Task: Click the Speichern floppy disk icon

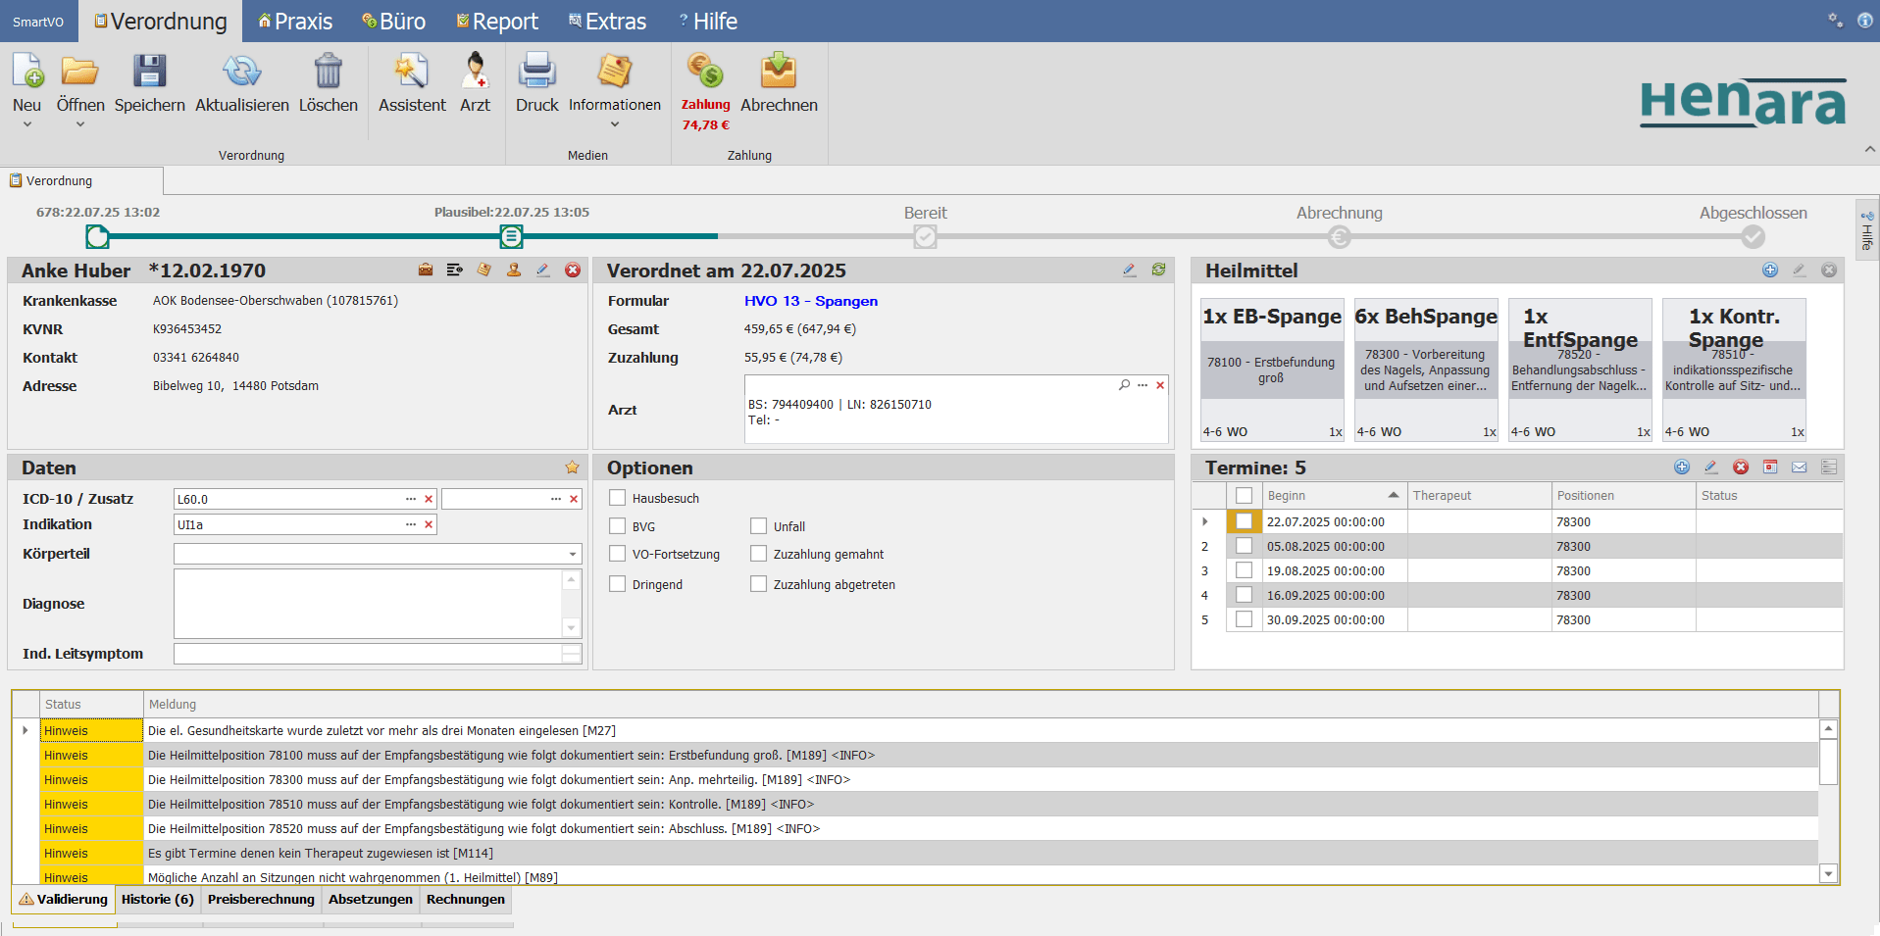Action: coord(149,72)
